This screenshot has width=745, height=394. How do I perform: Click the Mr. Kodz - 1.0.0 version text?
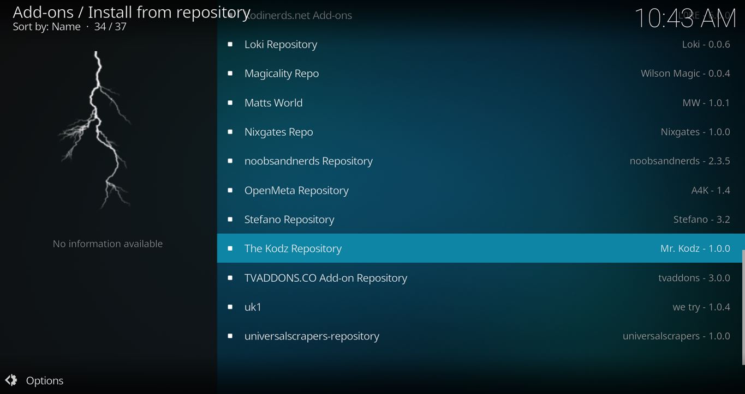click(x=695, y=248)
